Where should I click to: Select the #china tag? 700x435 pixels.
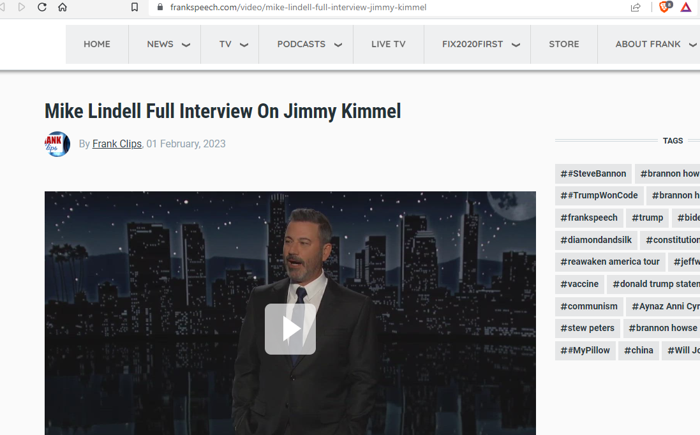pos(638,351)
